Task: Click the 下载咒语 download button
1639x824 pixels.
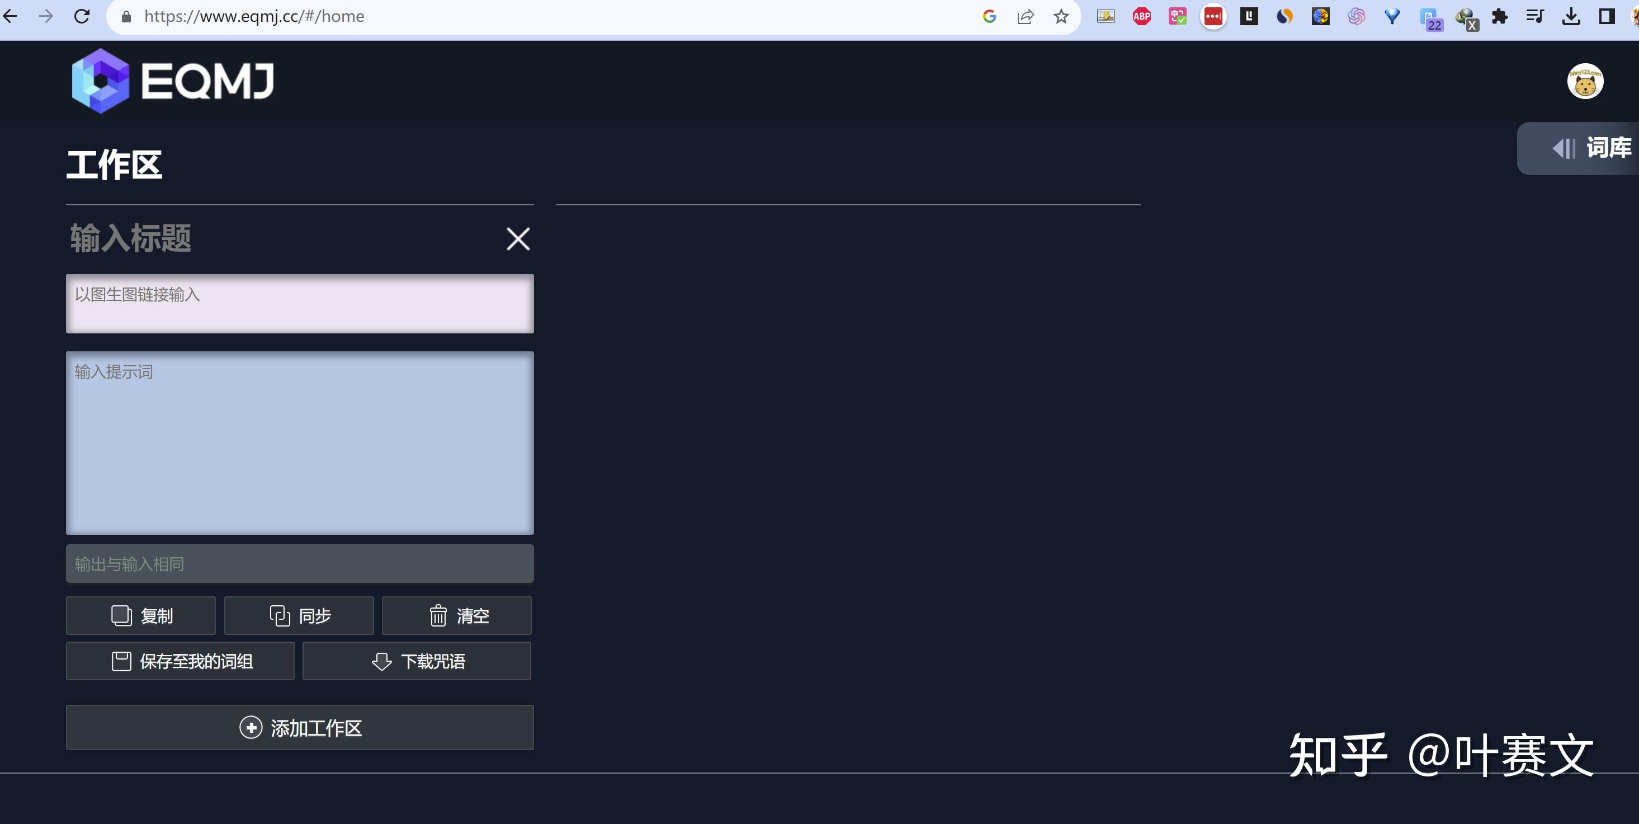Action: pyautogui.click(x=417, y=661)
